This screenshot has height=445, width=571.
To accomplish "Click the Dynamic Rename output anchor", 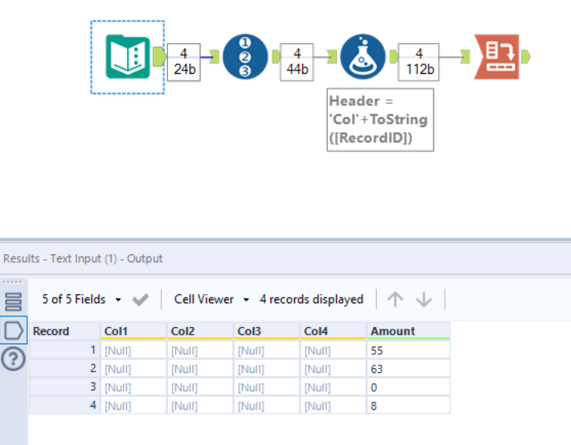I will (x=525, y=57).
